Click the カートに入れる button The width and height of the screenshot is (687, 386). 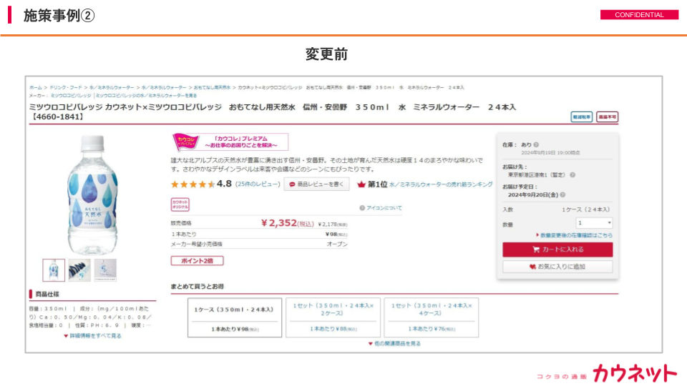pyautogui.click(x=557, y=249)
